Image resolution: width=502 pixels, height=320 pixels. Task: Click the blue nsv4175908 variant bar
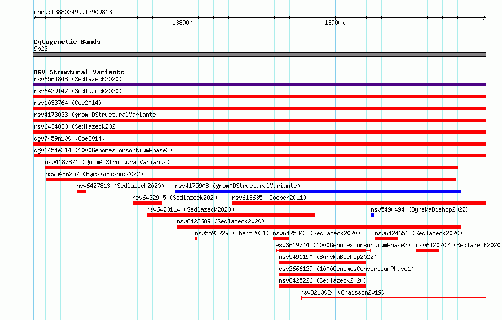click(x=318, y=191)
